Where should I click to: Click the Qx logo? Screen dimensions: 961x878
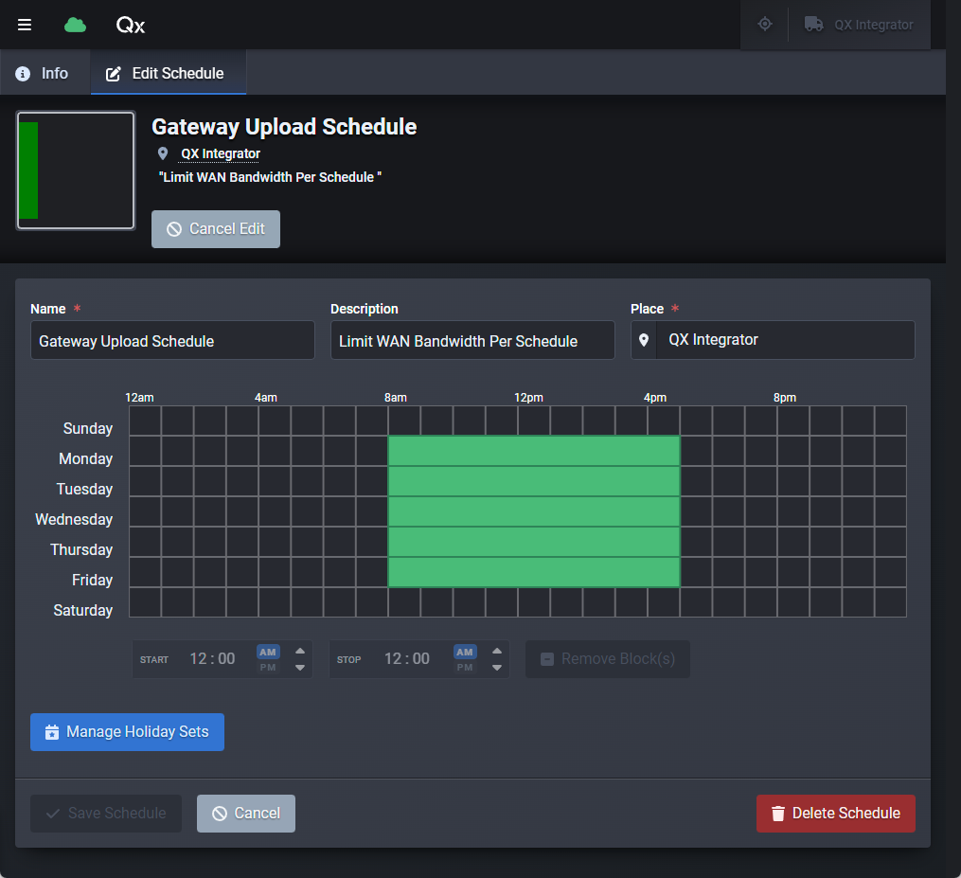pyautogui.click(x=130, y=26)
